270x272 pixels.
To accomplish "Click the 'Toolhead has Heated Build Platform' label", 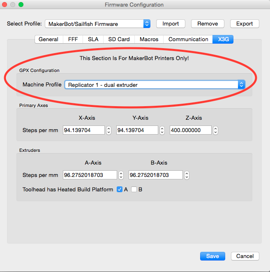I will (x=68, y=189).
